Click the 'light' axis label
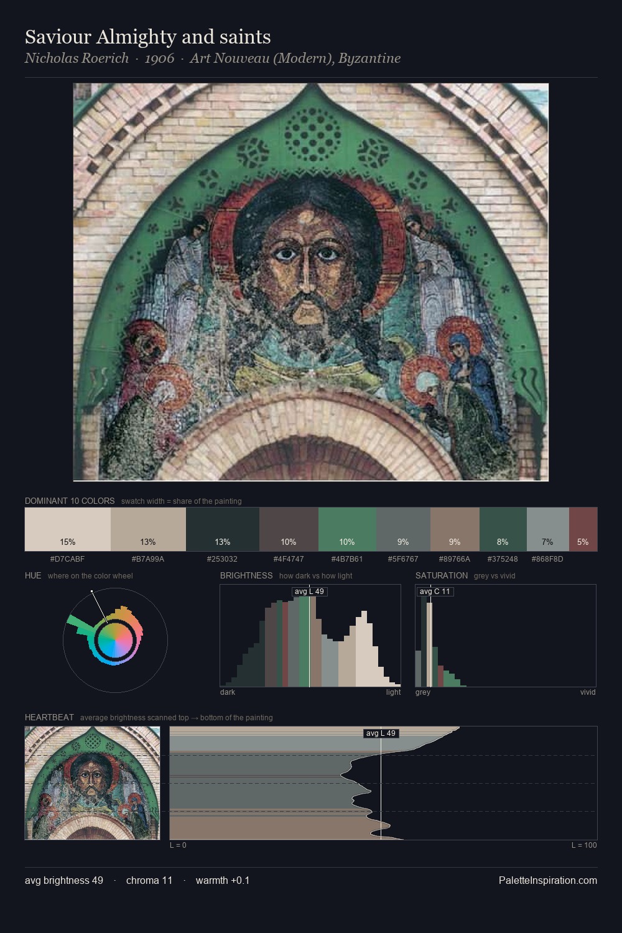 394,692
